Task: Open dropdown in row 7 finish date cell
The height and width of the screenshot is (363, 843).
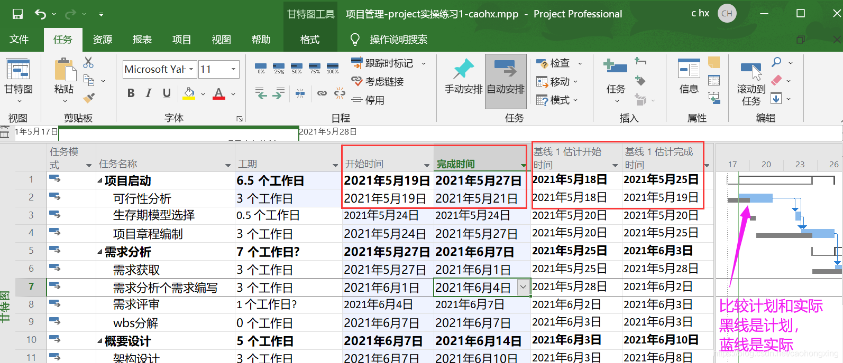Action: [x=523, y=287]
